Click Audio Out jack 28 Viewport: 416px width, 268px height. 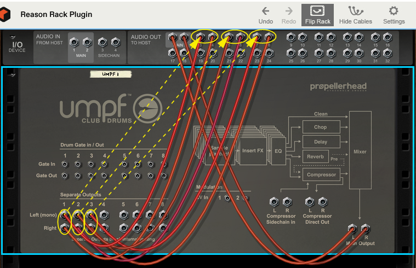[x=331, y=53]
